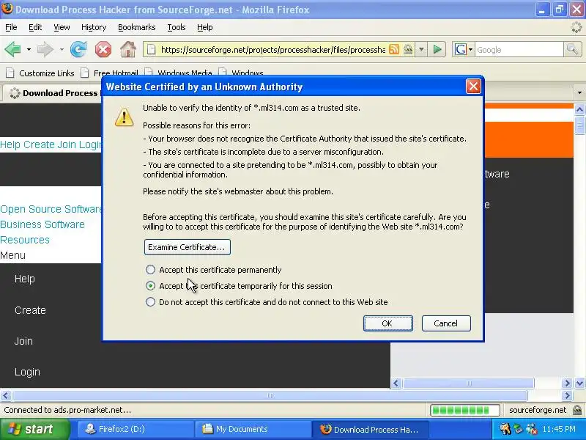Viewport: 586px width, 440px height.
Task: Click the search magnifier icon
Action: click(x=572, y=49)
